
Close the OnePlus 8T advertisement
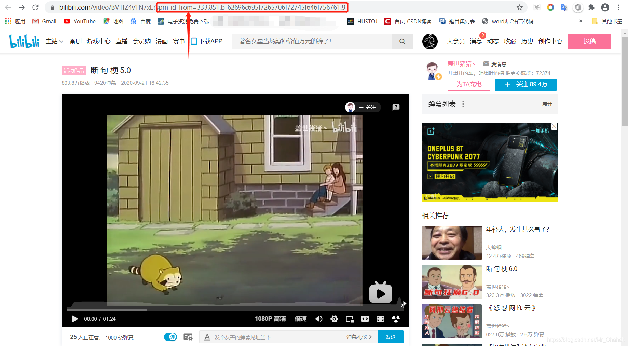(x=554, y=126)
